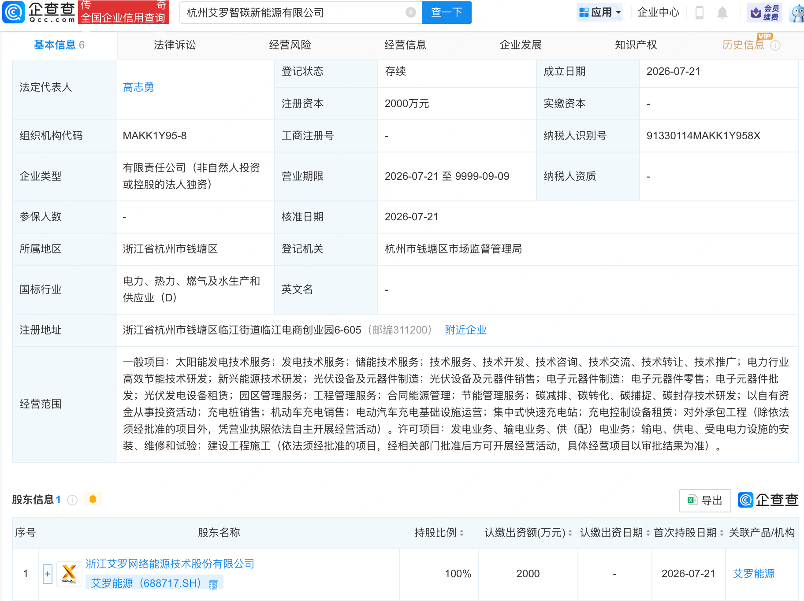The height and width of the screenshot is (601, 804).
Task: Switch to 基本信息 tab
Action: [59, 45]
